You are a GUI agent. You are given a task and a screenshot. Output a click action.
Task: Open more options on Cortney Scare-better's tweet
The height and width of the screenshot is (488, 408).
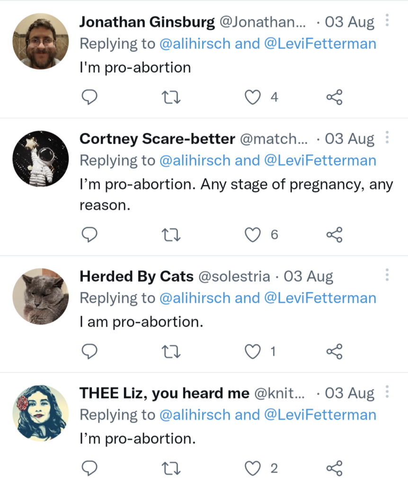coord(388,138)
